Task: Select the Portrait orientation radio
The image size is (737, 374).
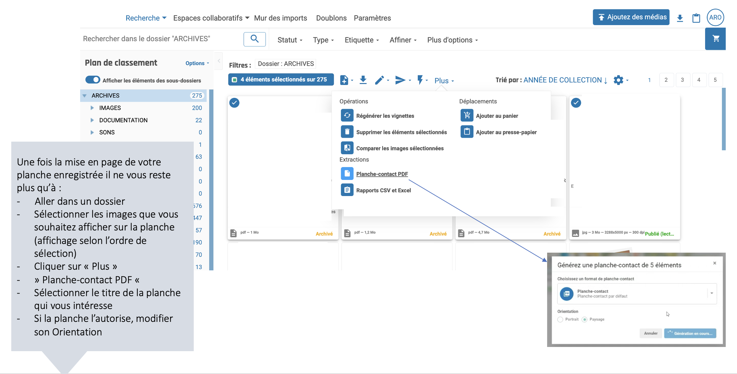Action: pyautogui.click(x=560, y=319)
